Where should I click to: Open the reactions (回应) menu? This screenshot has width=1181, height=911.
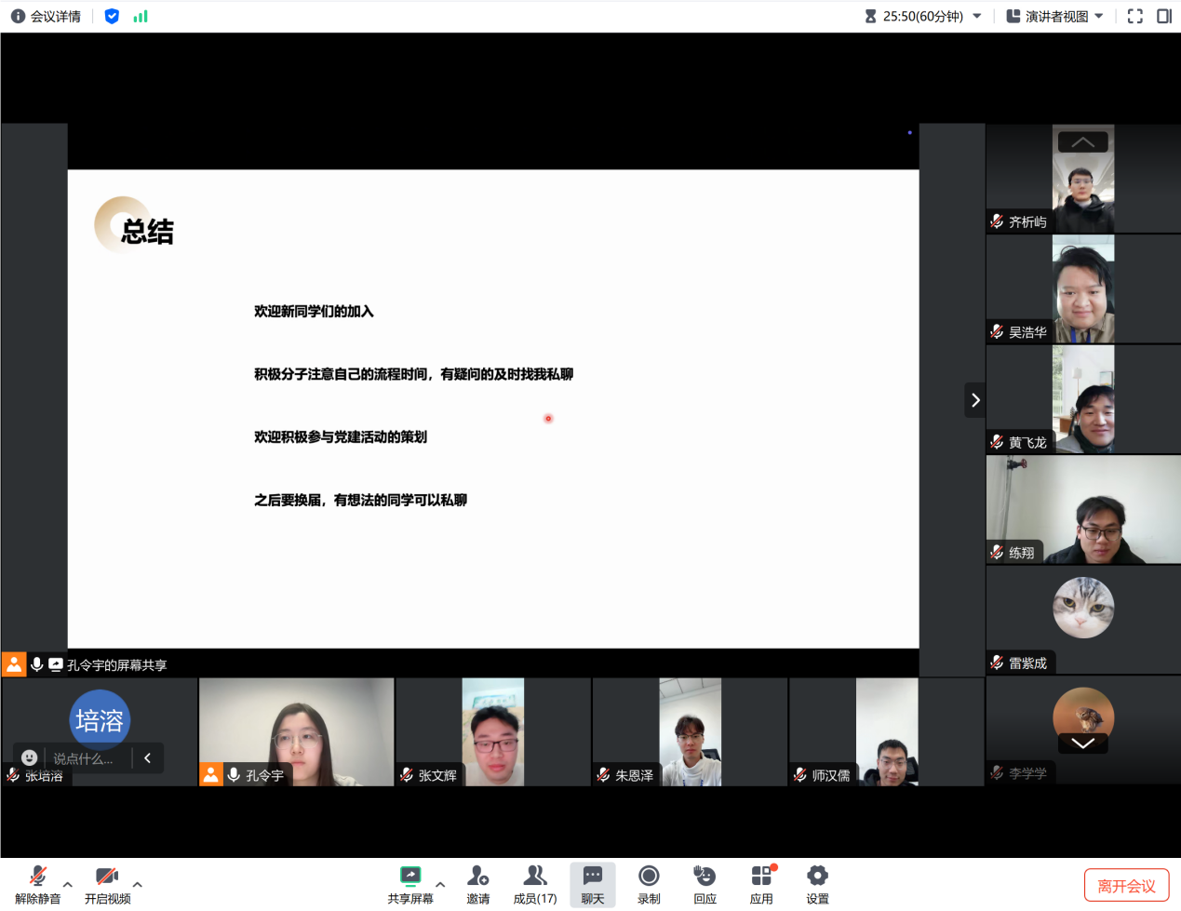point(705,884)
